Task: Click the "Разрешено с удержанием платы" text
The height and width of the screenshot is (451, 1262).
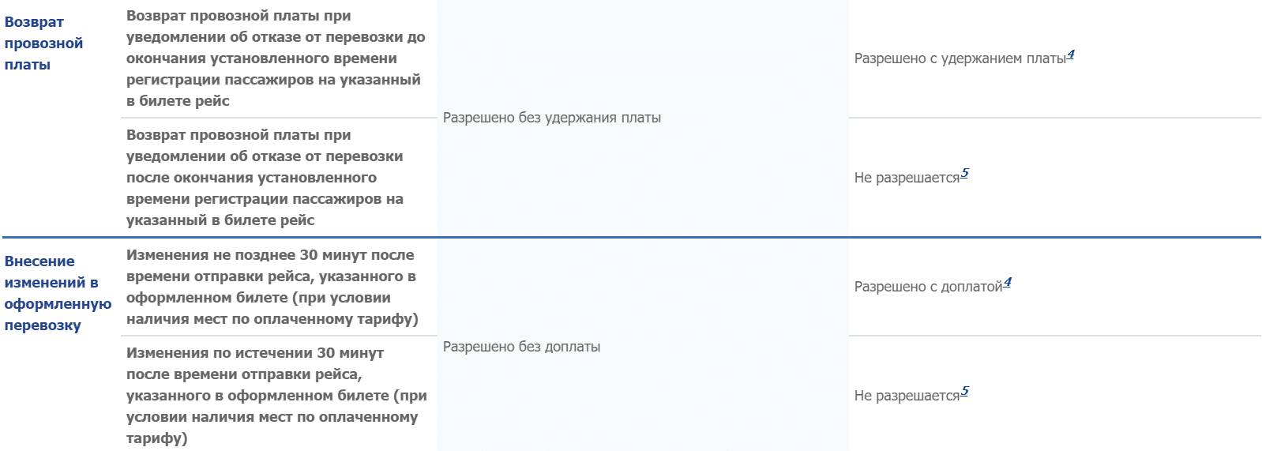Action: 960,59
